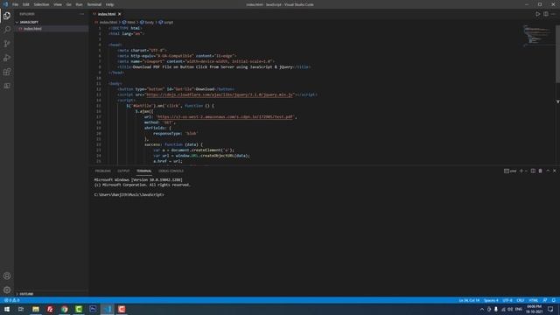Screen dimensions: 560x315
Task: Change language mode via HTML indicator
Action: [x=533, y=300]
